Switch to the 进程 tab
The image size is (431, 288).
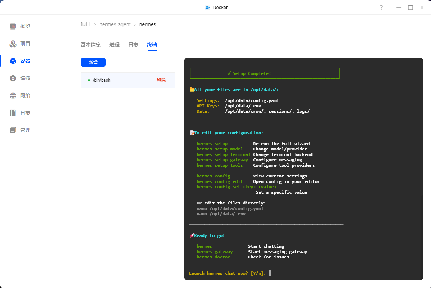(x=115, y=45)
